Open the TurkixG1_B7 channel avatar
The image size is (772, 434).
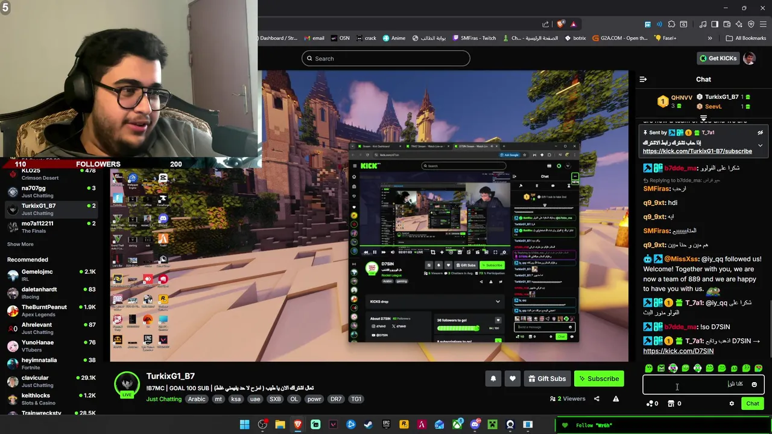click(x=127, y=383)
